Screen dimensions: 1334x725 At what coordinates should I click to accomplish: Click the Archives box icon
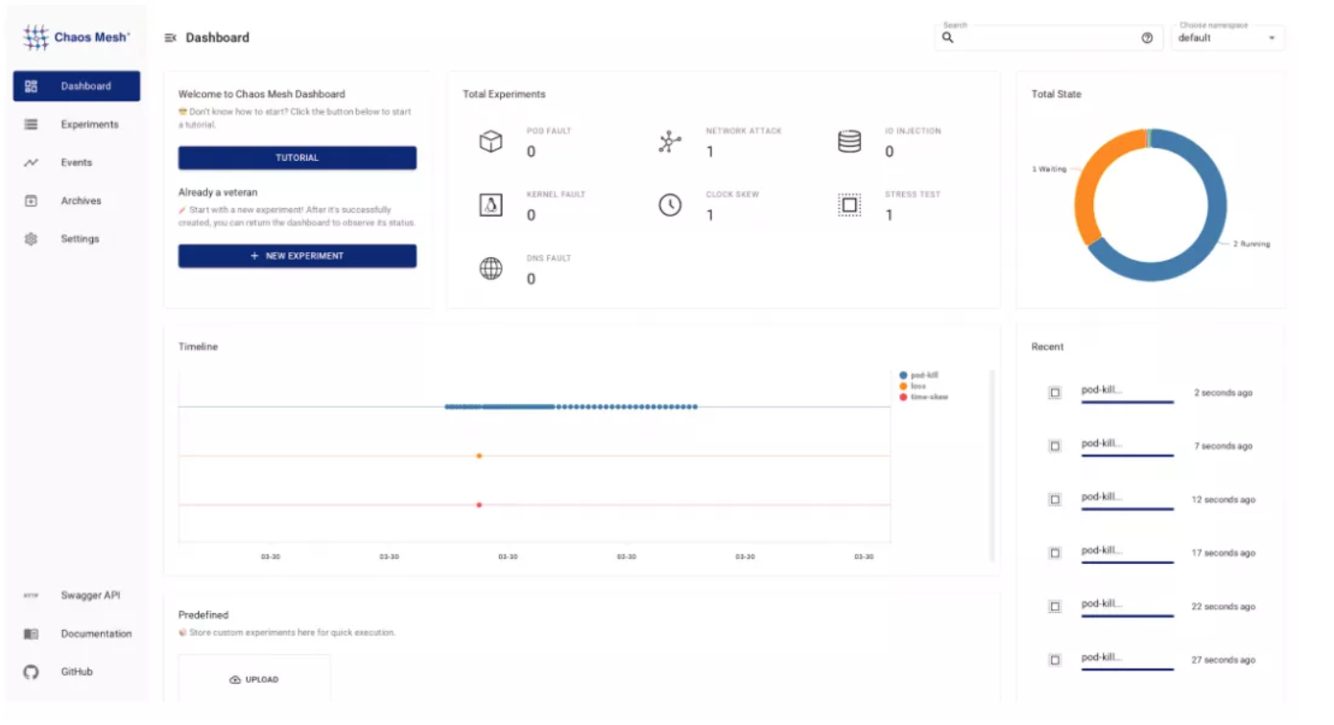click(31, 201)
